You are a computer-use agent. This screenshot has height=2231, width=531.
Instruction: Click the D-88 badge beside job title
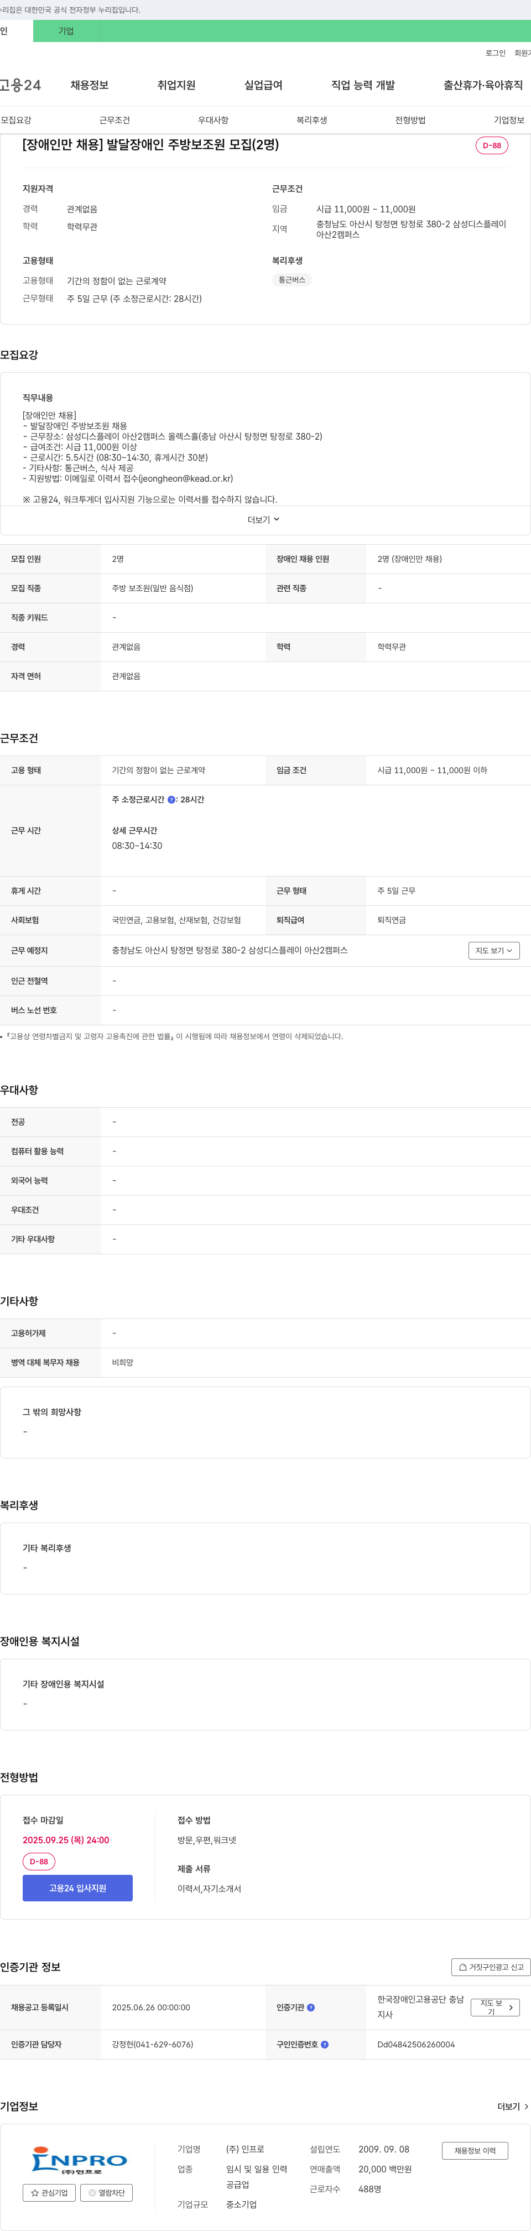pyautogui.click(x=492, y=145)
